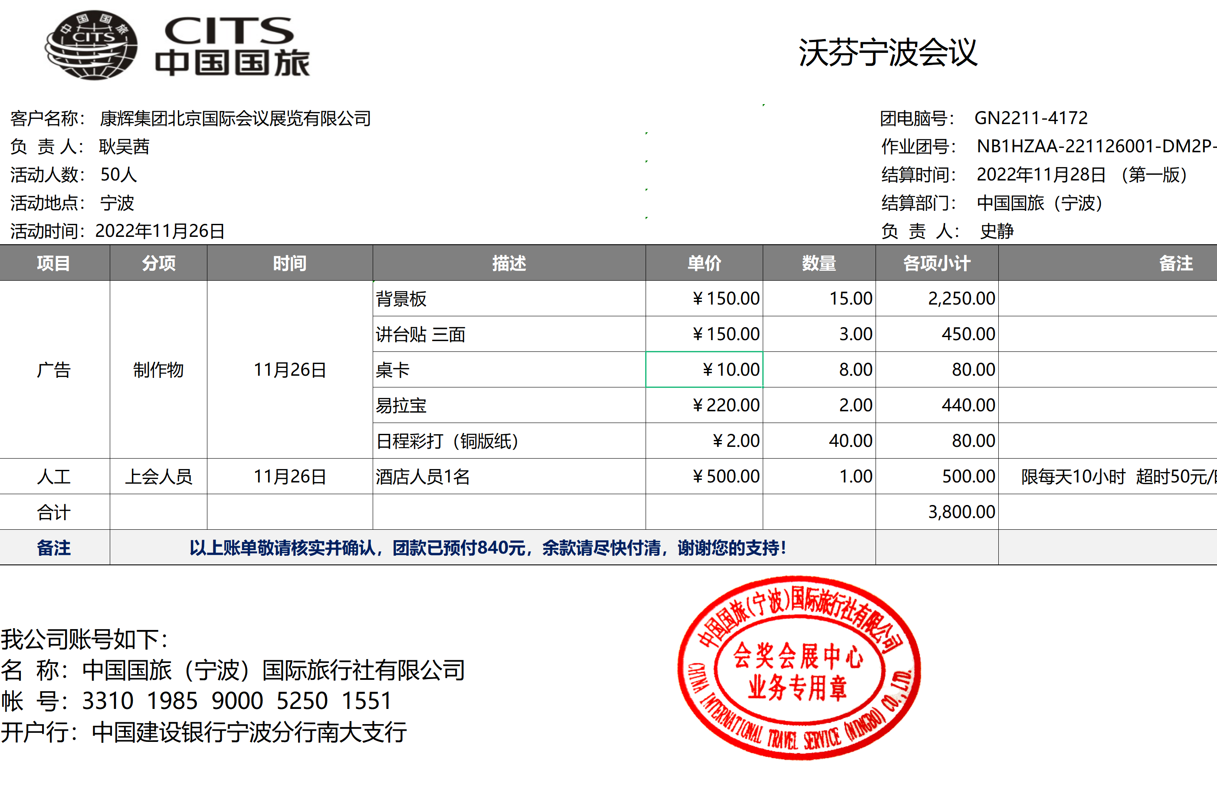Click the total amount cell 3,800.00

point(936,512)
